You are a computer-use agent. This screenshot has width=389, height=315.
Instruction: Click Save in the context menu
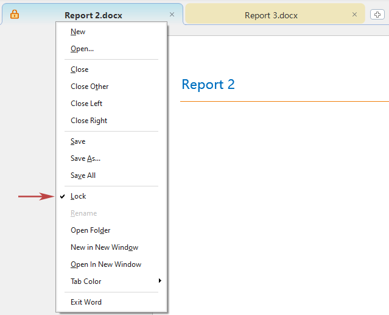tap(78, 141)
